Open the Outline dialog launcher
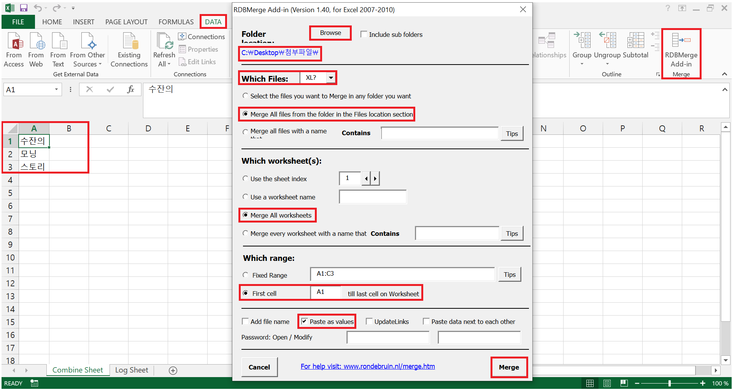Viewport: 732px width, 390px height. [x=658, y=74]
